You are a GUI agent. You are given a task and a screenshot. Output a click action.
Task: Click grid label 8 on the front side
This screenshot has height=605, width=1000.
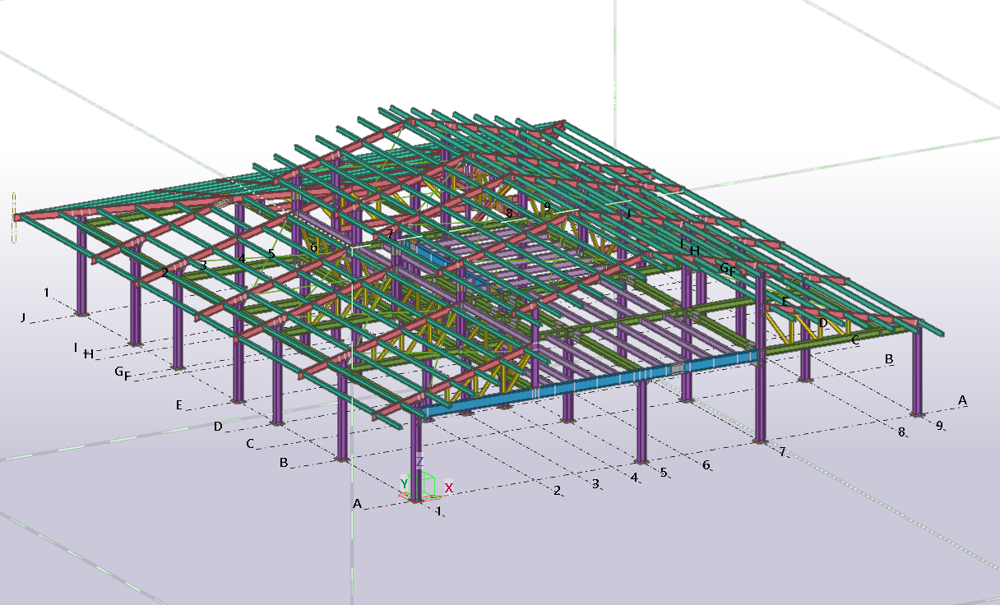click(x=901, y=432)
